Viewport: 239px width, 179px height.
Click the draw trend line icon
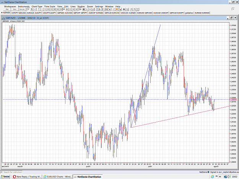[x=114, y=9]
